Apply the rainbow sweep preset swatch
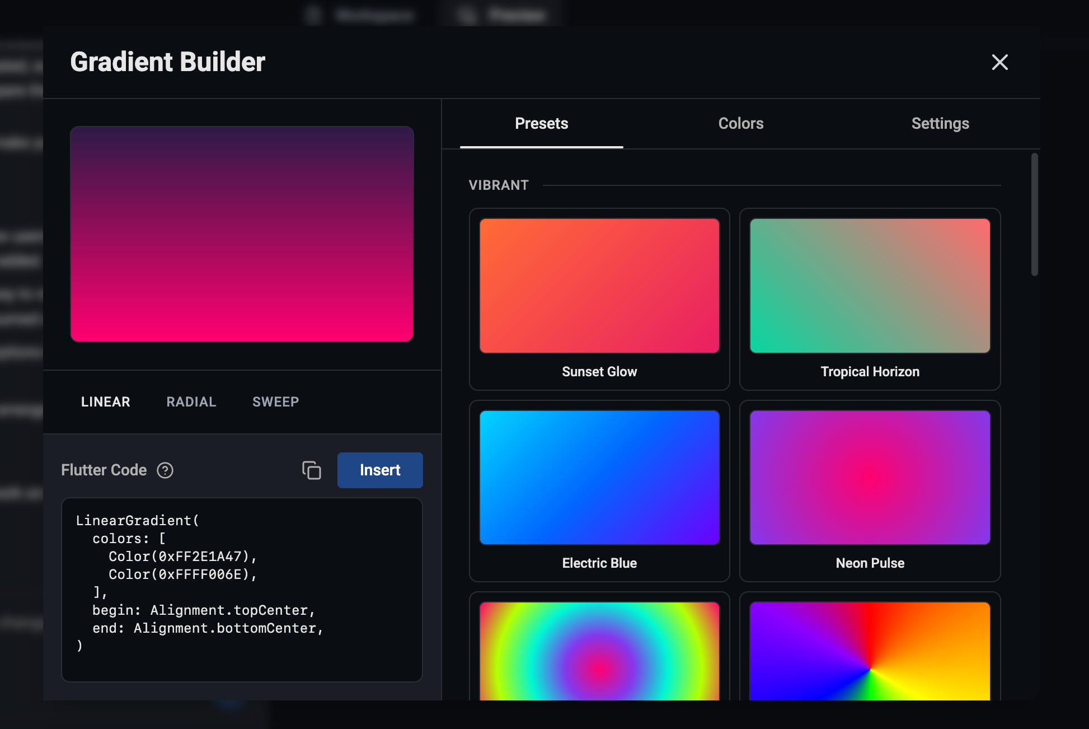1089x729 pixels. point(870,652)
